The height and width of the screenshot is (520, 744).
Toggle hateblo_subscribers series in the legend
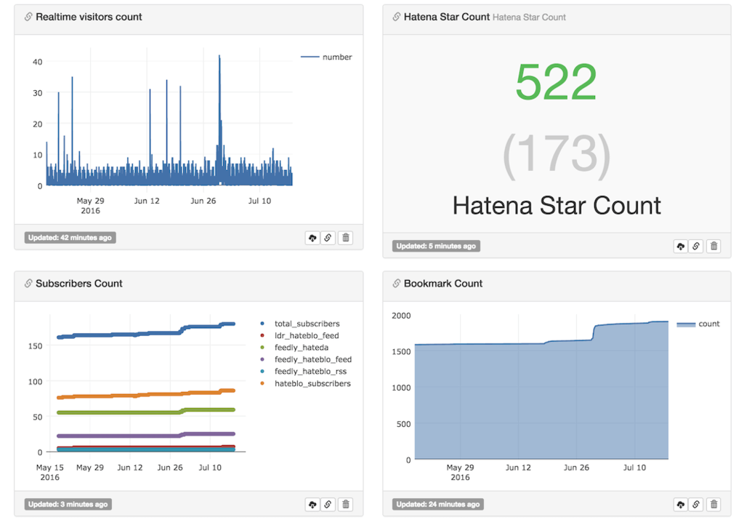[306, 383]
